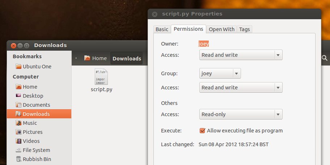Click the script.py Properties title bar
Image resolution: width=330 pixels, height=165 pixels.
tap(234, 14)
